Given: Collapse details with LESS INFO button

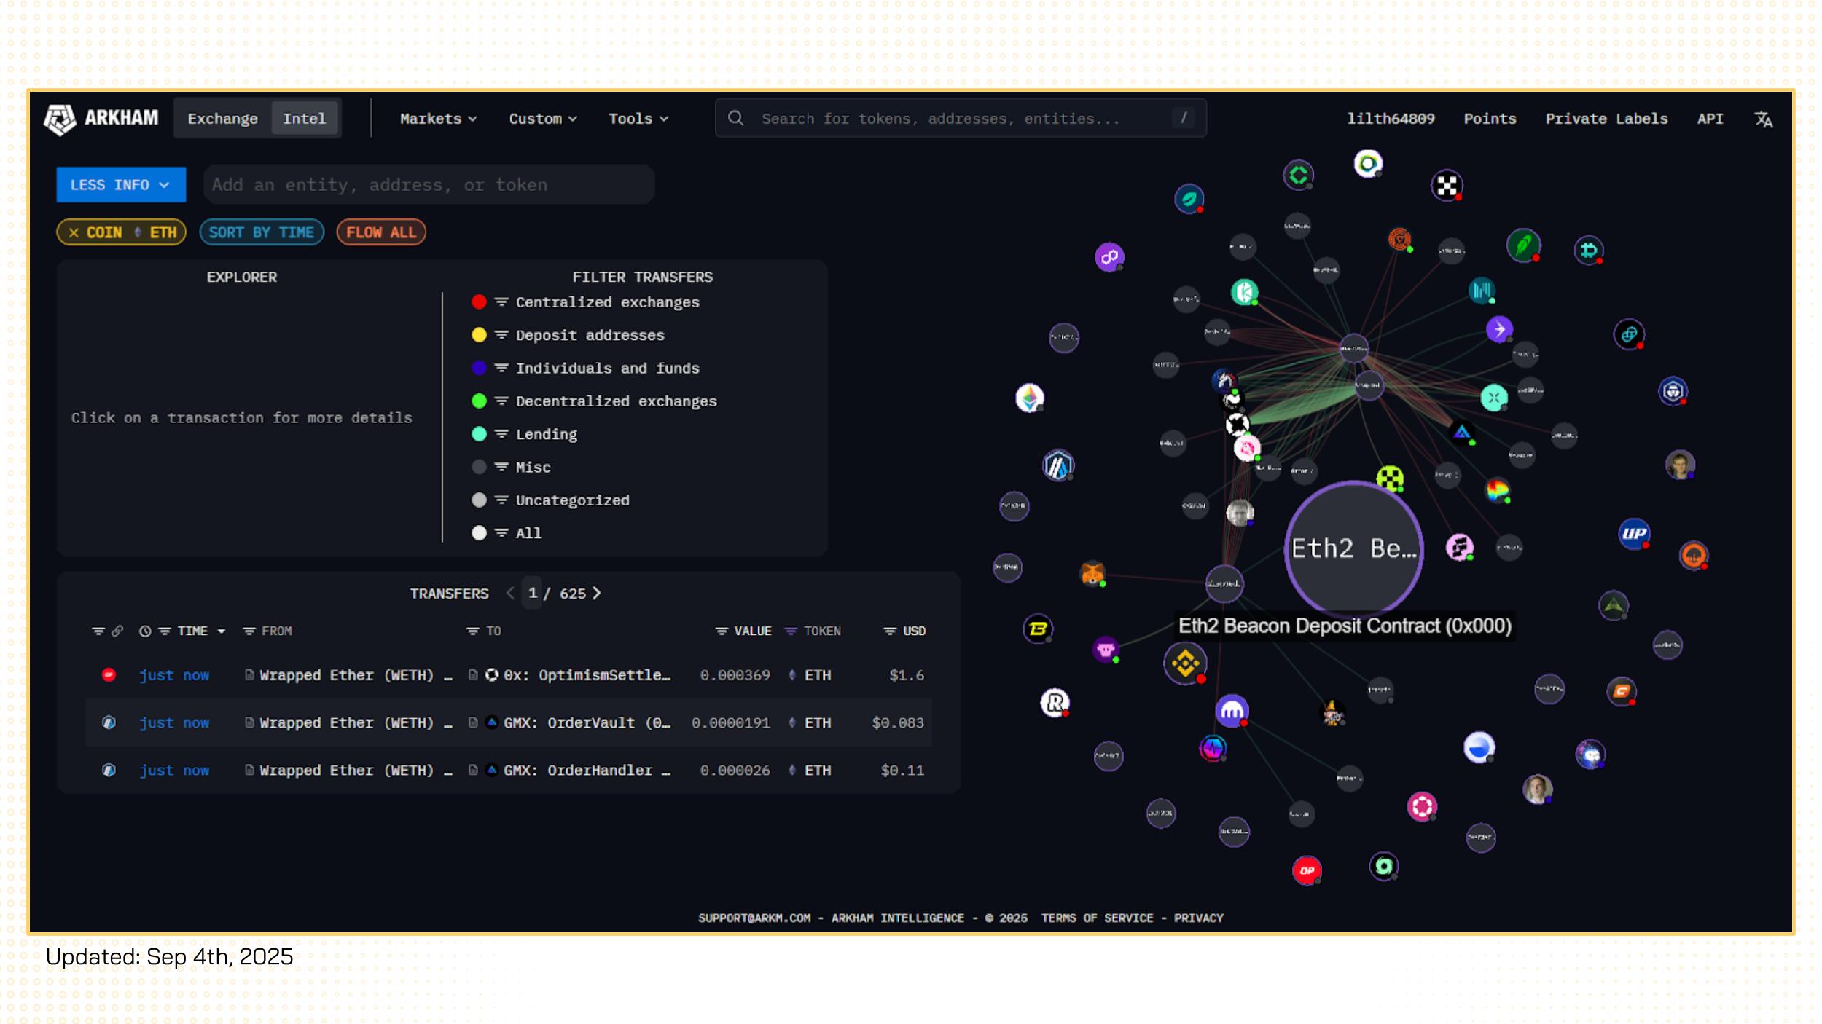Looking at the screenshot, I should tap(121, 185).
